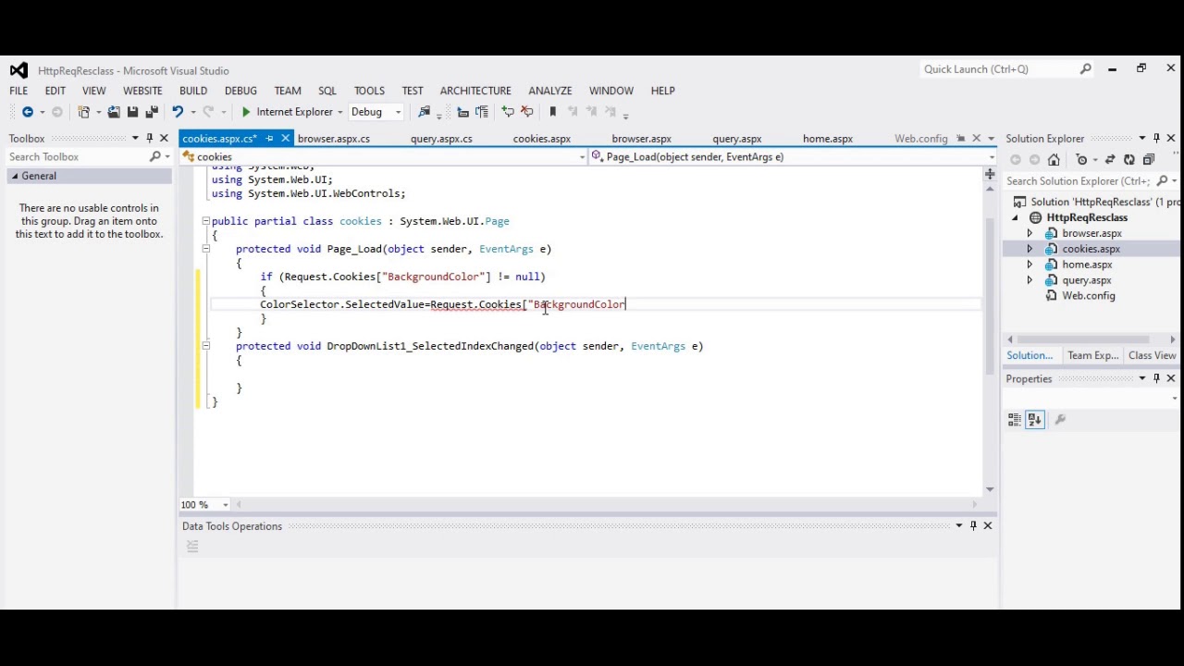Save the current file with the floppy icon
Screen dimensions: 1184x666
click(x=132, y=112)
